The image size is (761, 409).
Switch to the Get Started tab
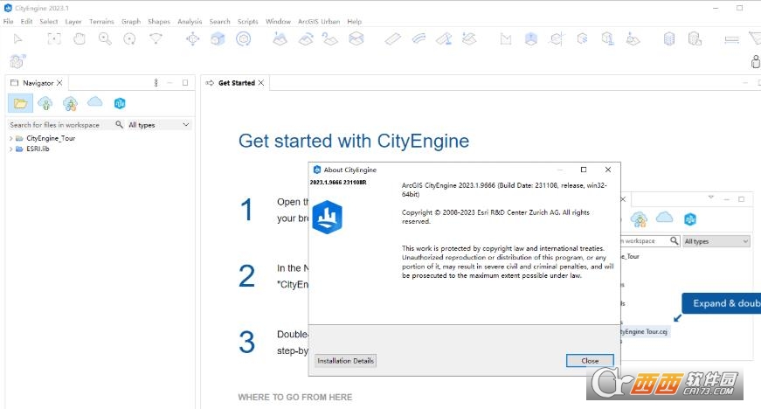[237, 83]
